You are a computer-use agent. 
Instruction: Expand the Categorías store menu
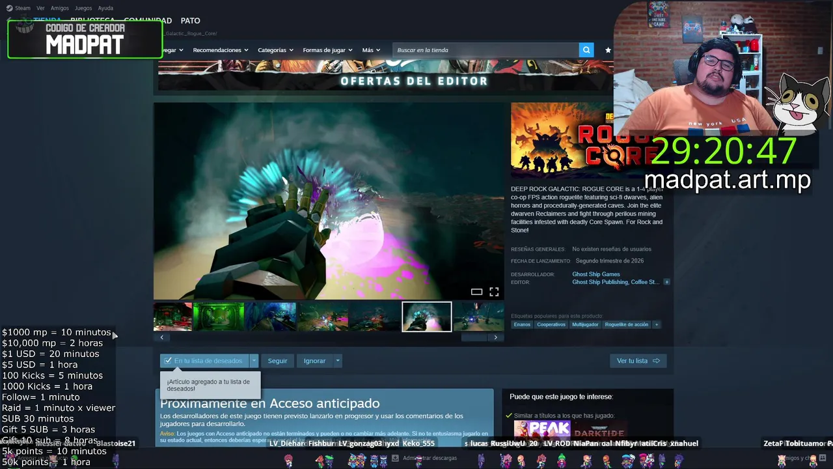point(275,50)
